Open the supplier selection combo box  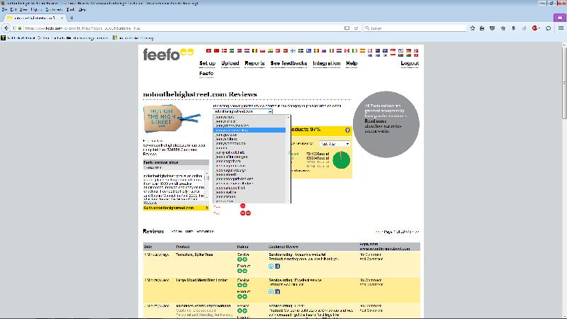click(242, 111)
